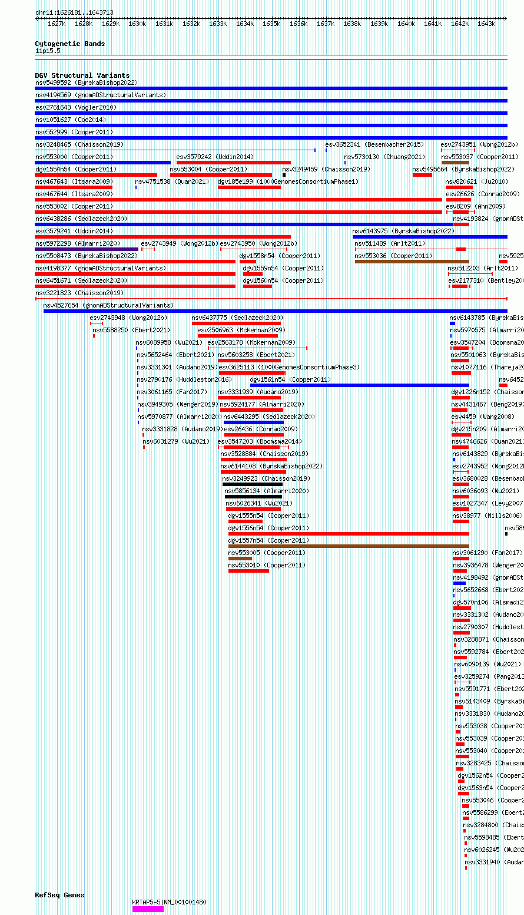This screenshot has height=915, width=524.
Task: Click the purple bar under nsv5972298
Action: coord(87,249)
